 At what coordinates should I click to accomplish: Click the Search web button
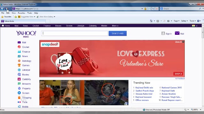[118, 33]
